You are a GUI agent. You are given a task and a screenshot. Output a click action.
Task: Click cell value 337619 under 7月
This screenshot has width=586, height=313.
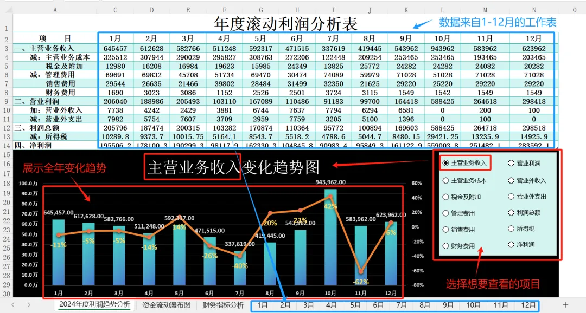click(333, 49)
